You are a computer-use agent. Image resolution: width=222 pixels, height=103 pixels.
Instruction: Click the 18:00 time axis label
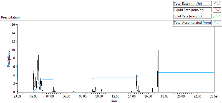point(165,96)
